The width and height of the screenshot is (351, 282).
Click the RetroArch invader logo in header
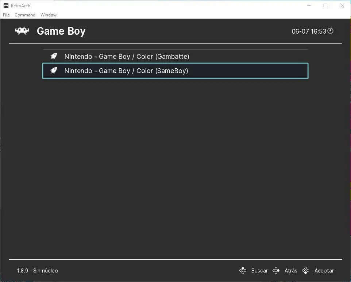point(22,31)
